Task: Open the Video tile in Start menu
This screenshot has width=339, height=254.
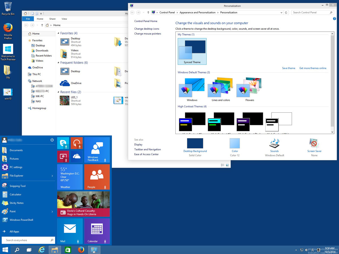Action: (63, 157)
